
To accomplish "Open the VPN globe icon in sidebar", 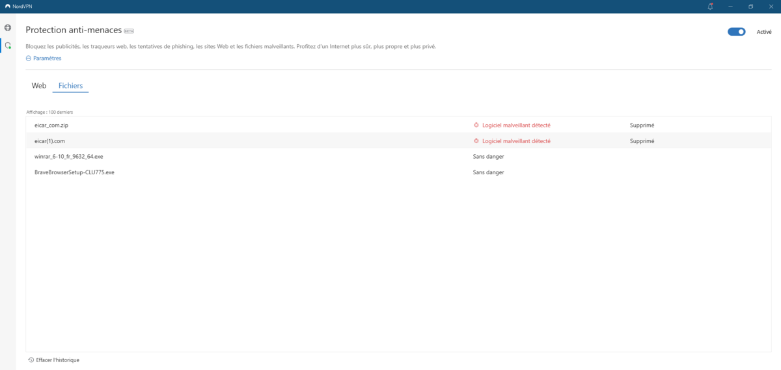I will (8, 28).
